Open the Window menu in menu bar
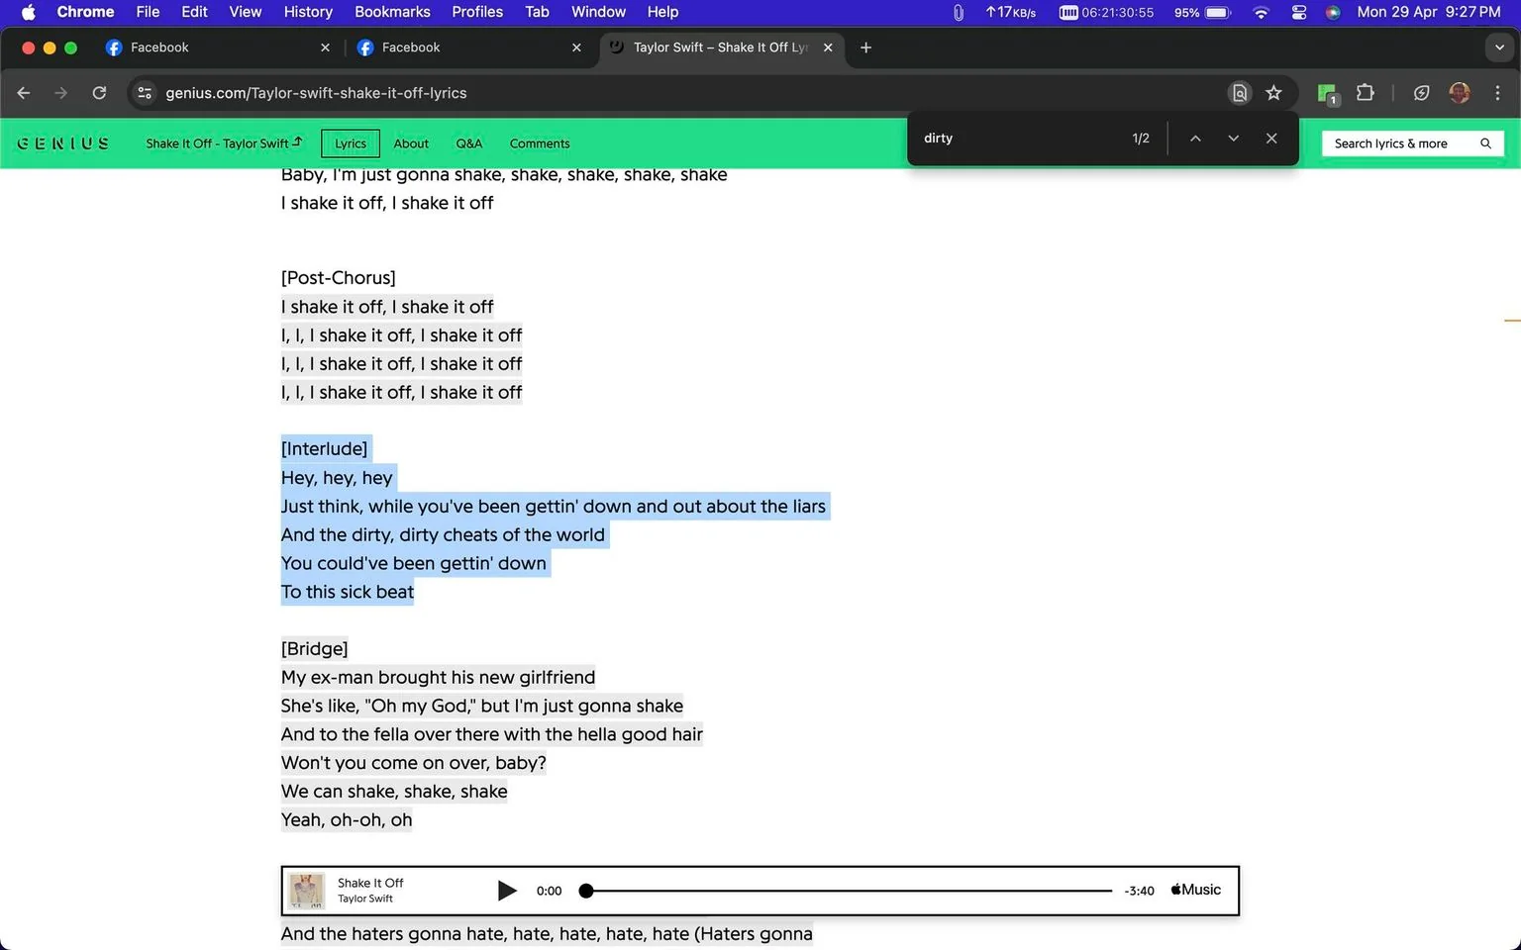The width and height of the screenshot is (1521, 950). [598, 12]
